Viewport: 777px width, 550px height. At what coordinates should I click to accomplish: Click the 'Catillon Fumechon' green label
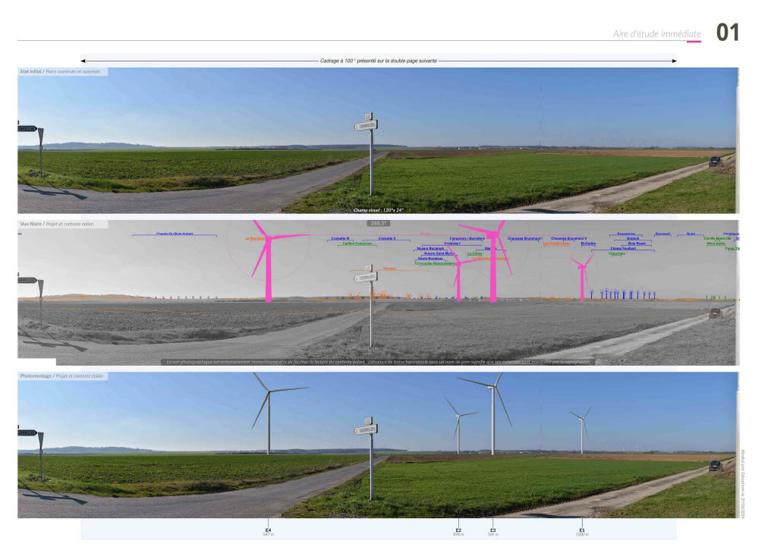point(357,244)
